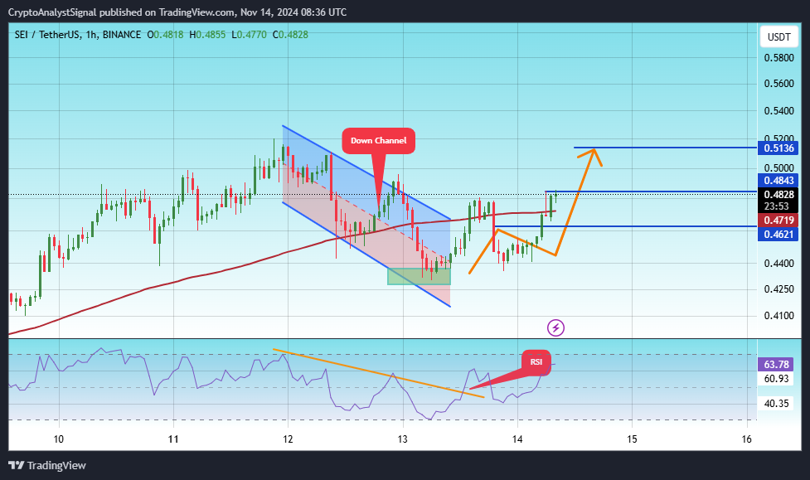The height and width of the screenshot is (480, 810).
Task: Click date 13 on the time axis
Action: pos(402,439)
